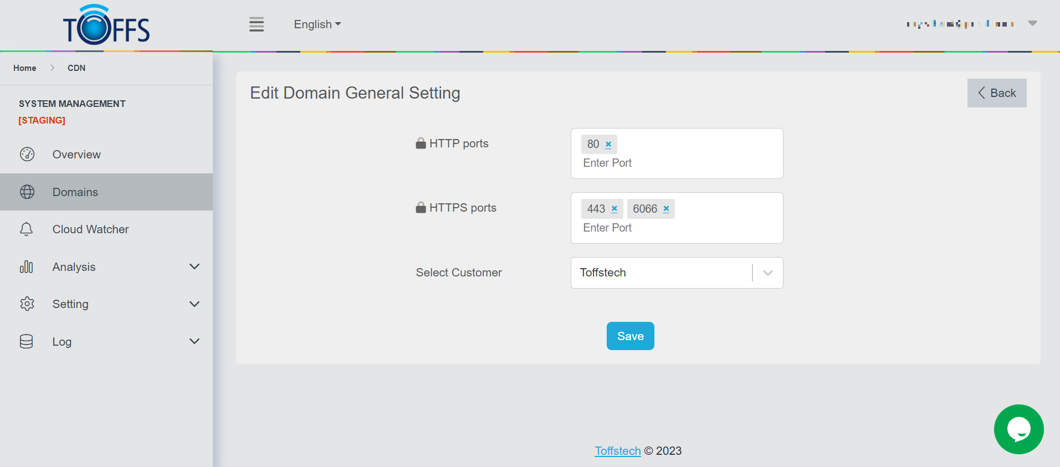
Task: Go to the Home breadcrumb
Action: pyautogui.click(x=25, y=68)
